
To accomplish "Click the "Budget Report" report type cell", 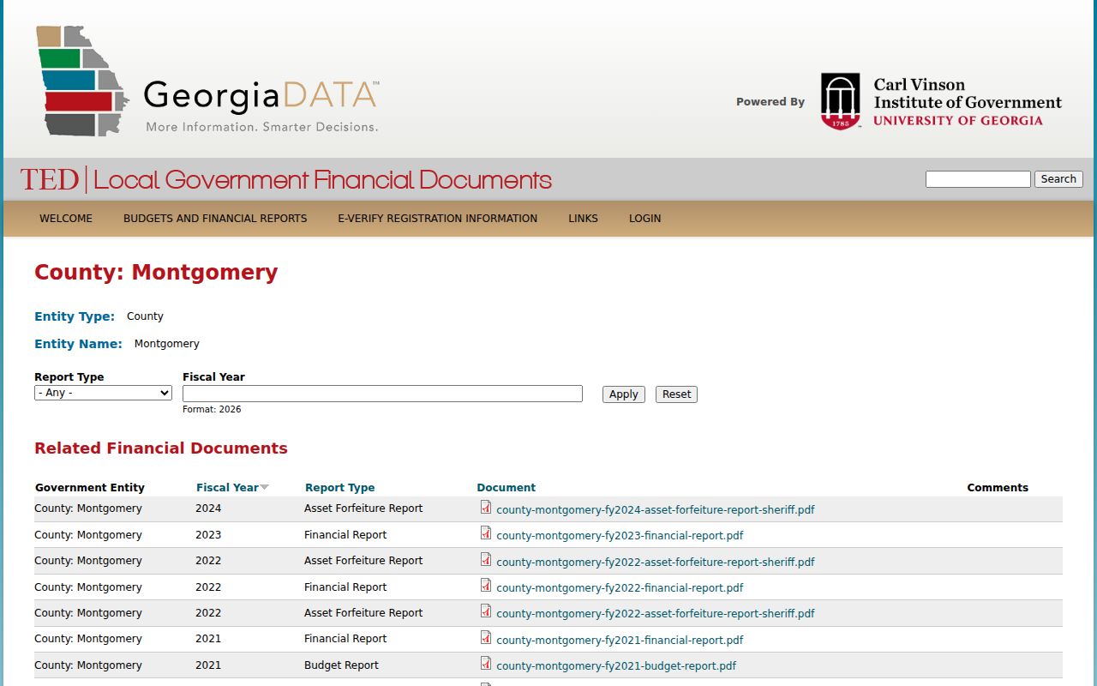I will pyautogui.click(x=341, y=665).
